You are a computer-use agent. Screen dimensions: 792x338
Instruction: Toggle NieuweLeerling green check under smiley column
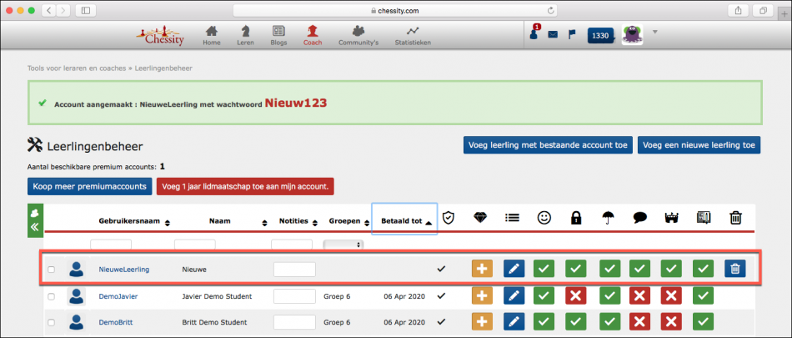pyautogui.click(x=544, y=270)
